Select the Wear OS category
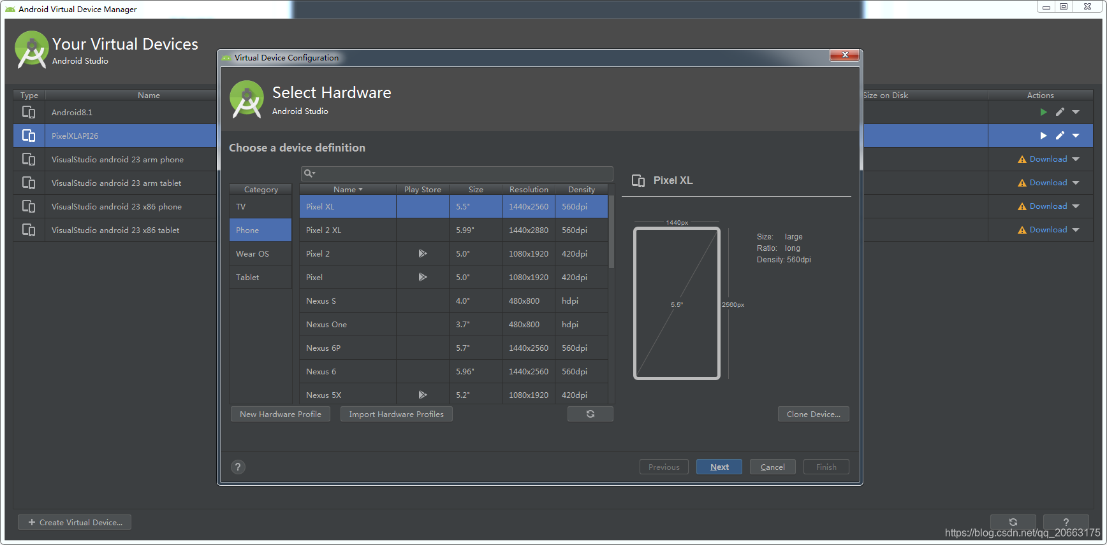Viewport: 1107px width, 545px height. 260,253
